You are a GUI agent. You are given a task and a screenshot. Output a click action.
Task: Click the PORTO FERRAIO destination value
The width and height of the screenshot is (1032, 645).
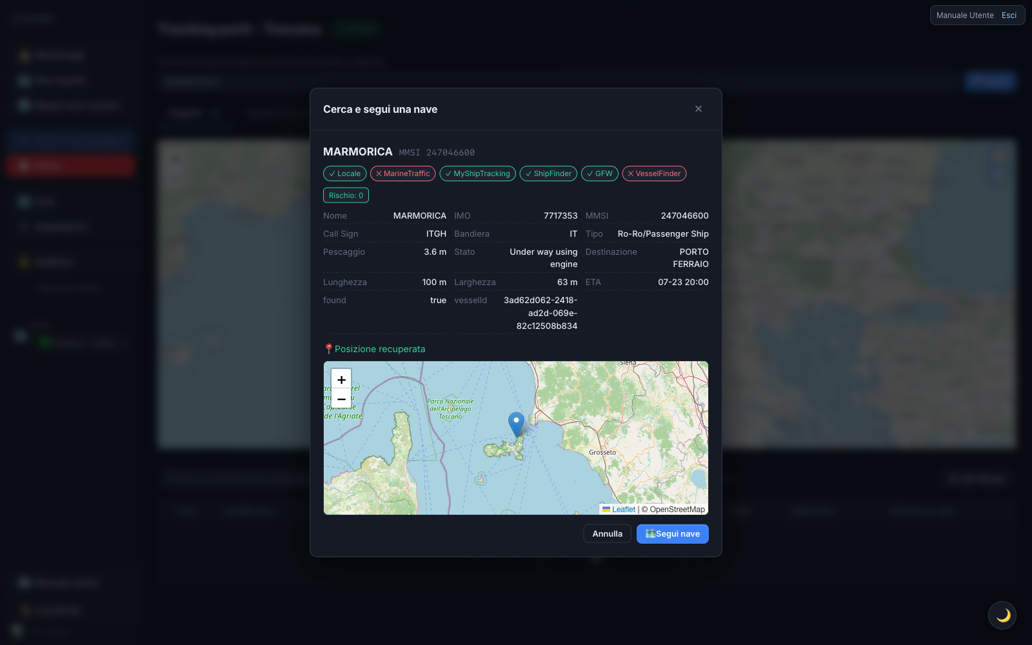691,258
